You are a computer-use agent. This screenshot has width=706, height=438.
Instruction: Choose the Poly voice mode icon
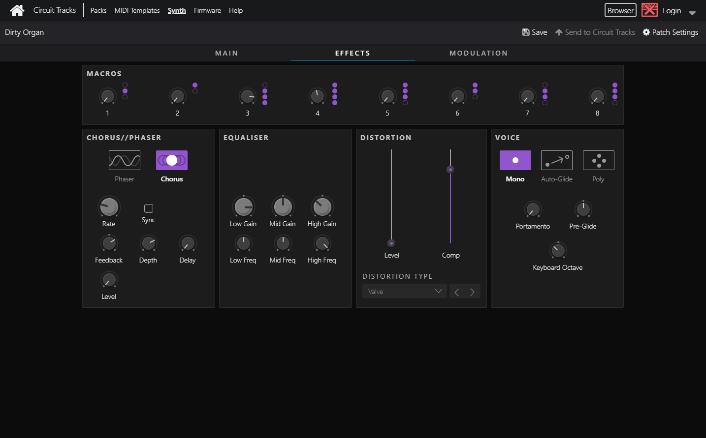[598, 160]
